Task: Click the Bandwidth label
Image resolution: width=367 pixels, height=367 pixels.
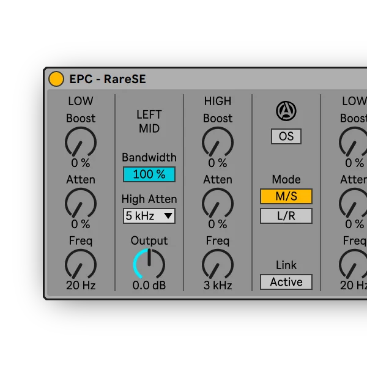Action: pyautogui.click(x=149, y=158)
